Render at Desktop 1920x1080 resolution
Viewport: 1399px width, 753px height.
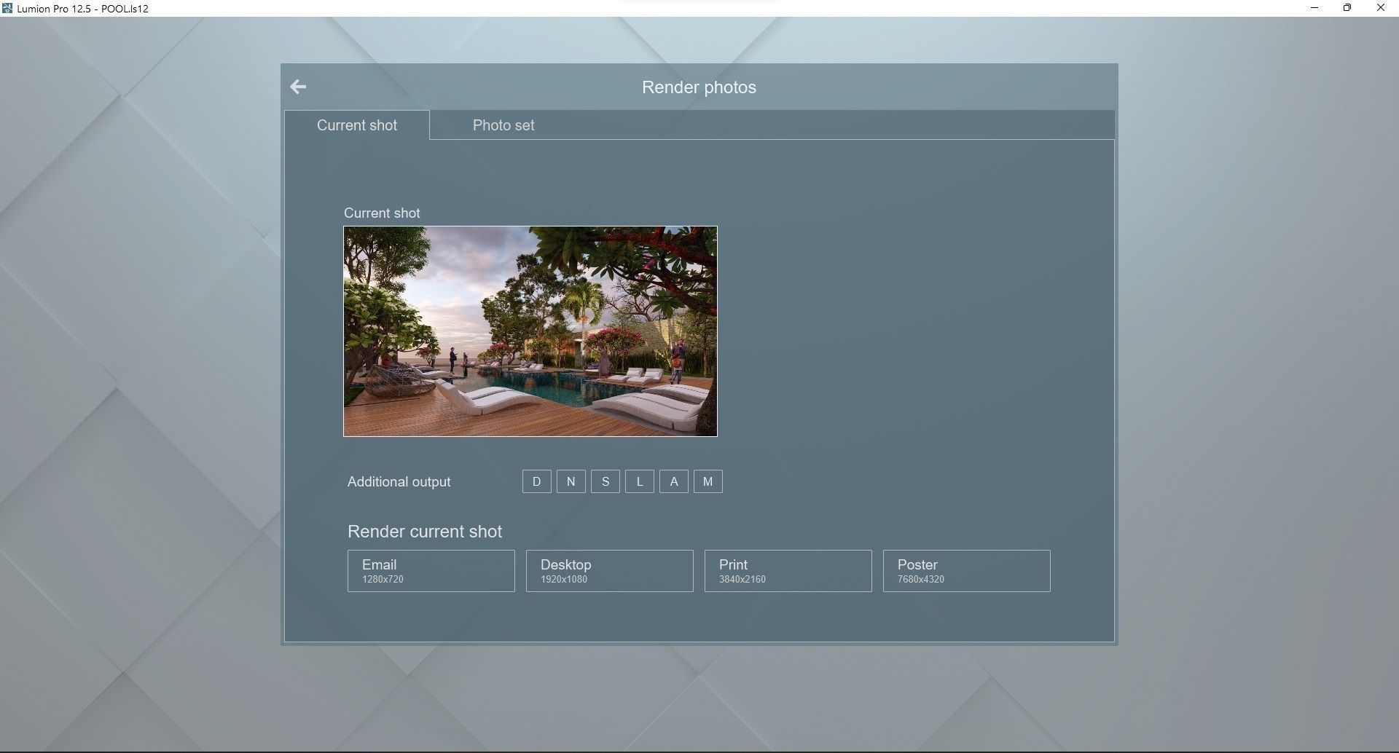click(x=610, y=571)
